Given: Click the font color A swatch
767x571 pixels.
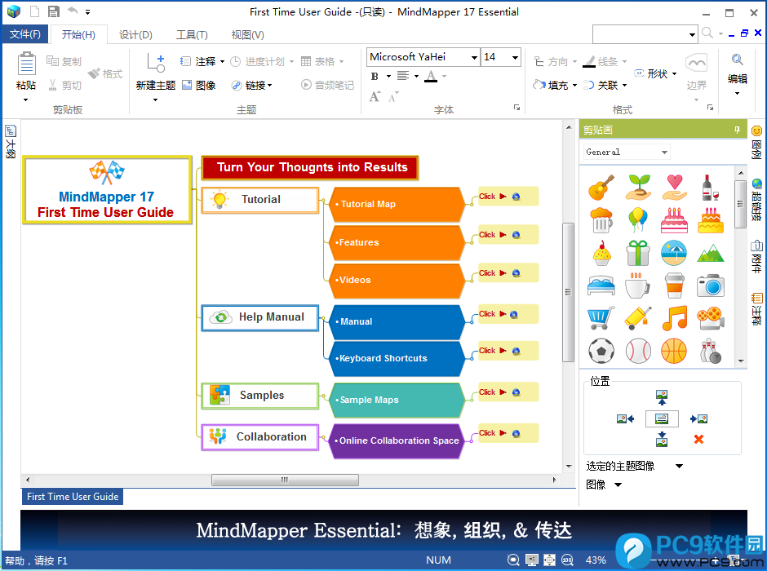Looking at the screenshot, I should click(x=431, y=76).
